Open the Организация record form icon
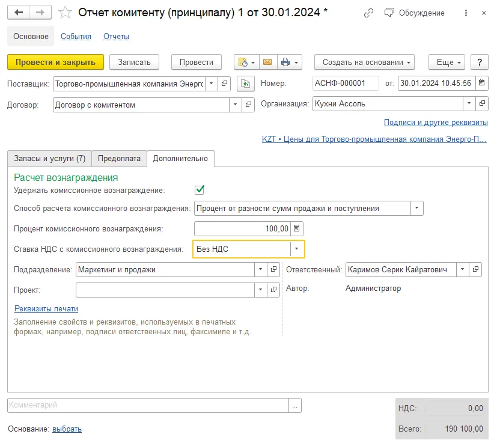Screen dimensions: 494x443 pyautogui.click(x=482, y=103)
